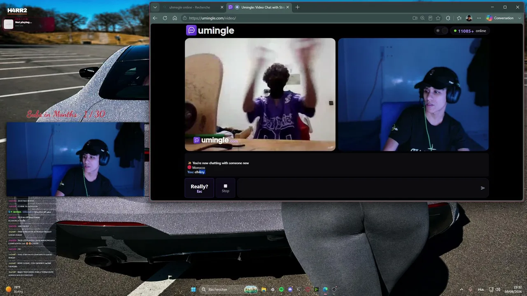Open the browser profile avatar
The height and width of the screenshot is (296, 527).
[x=469, y=18]
